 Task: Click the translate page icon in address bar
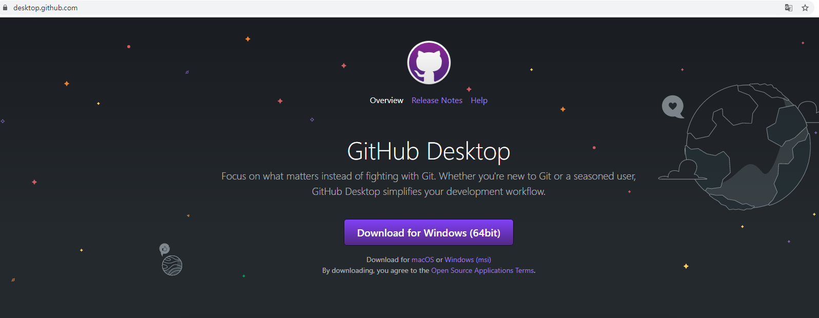click(789, 8)
